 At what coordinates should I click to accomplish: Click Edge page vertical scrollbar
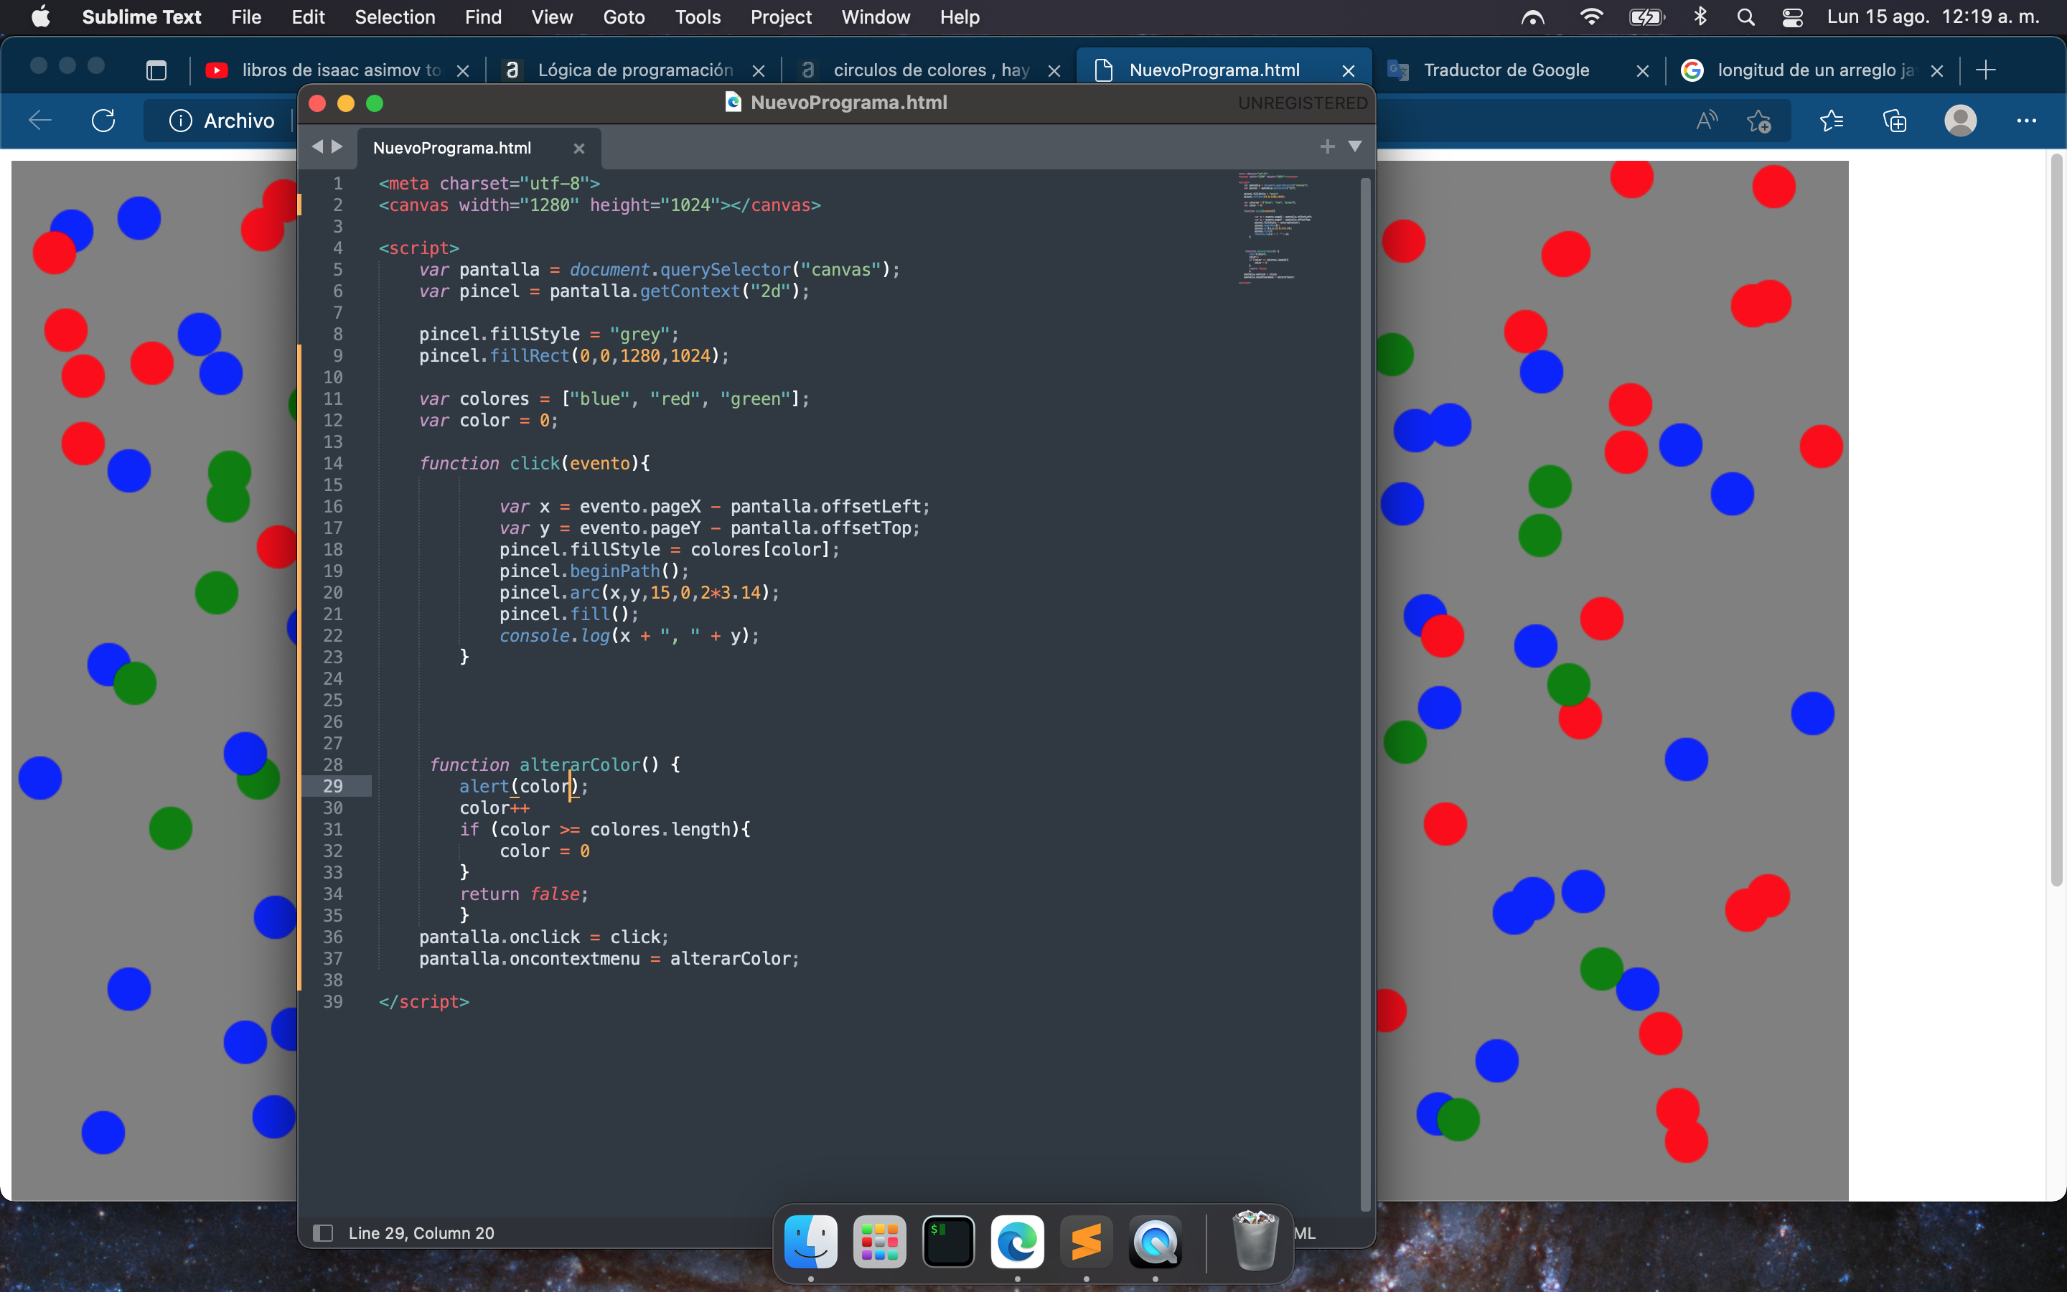[2057, 521]
